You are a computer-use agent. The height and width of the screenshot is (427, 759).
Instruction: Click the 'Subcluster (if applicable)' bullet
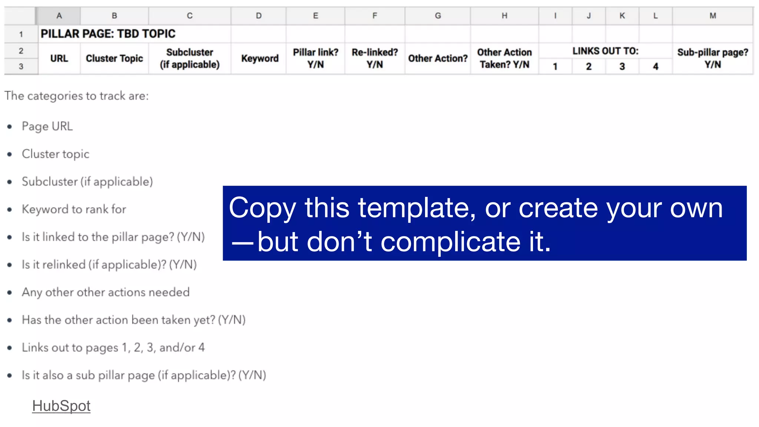click(x=87, y=182)
